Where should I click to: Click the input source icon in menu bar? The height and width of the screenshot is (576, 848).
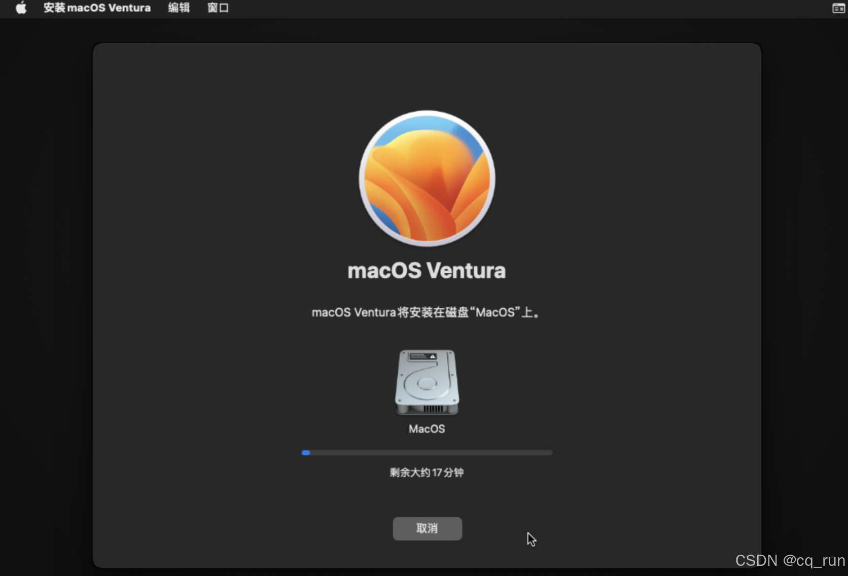tap(838, 8)
